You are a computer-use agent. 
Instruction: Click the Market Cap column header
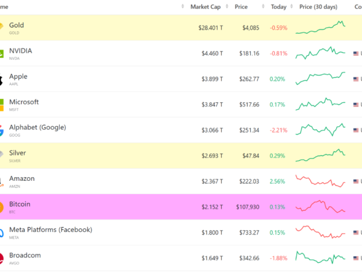205,7
